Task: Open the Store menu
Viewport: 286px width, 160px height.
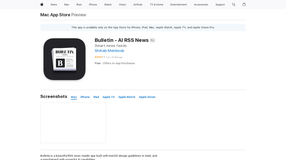Action: click(54, 5)
